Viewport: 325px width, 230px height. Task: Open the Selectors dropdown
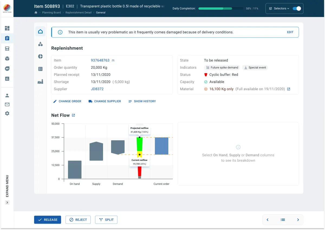coord(279,9)
